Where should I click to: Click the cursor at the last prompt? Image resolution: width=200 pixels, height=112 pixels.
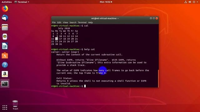85,86
